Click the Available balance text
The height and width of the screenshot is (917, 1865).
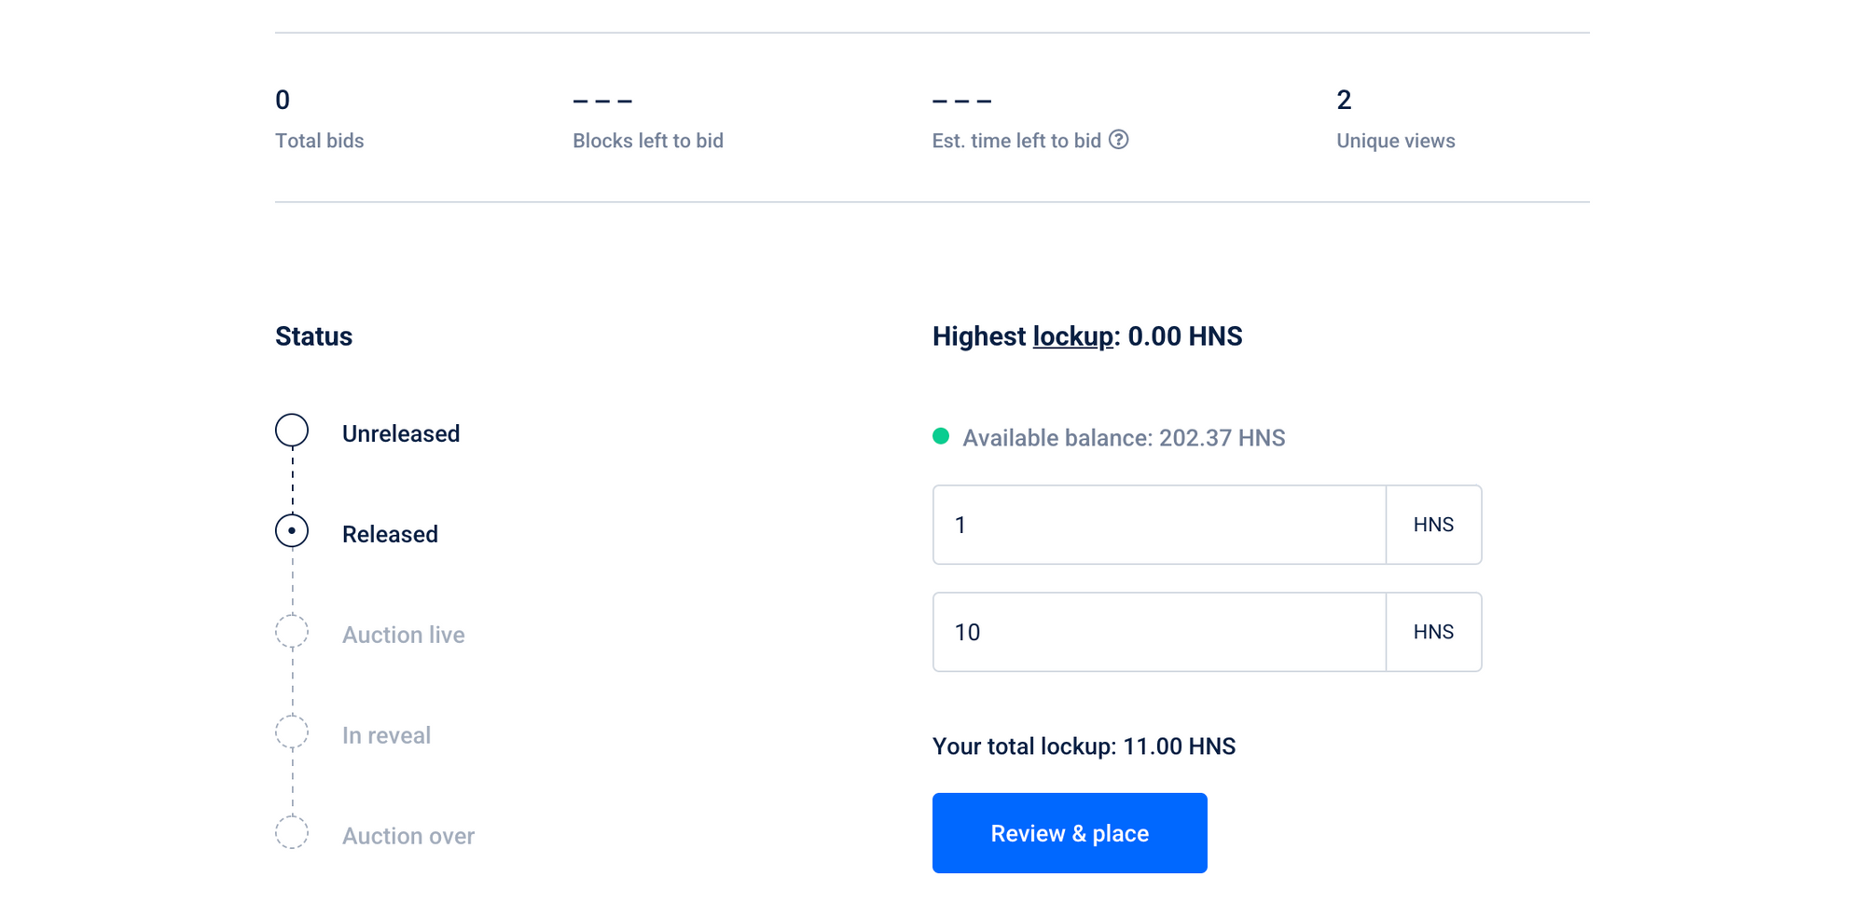pos(1124,437)
